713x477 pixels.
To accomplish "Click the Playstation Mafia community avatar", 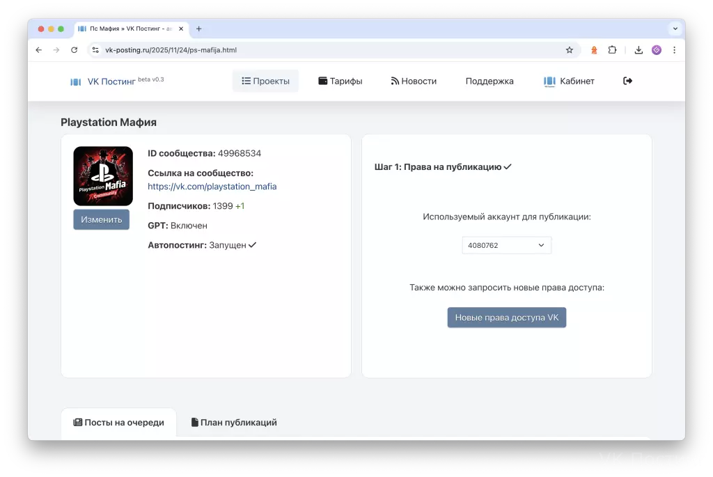I will tap(103, 176).
